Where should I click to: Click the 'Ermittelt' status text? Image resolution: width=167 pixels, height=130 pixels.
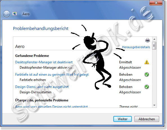pos(125,62)
